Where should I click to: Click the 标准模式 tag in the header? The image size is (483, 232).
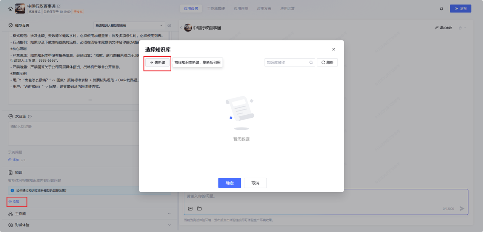point(34,12)
